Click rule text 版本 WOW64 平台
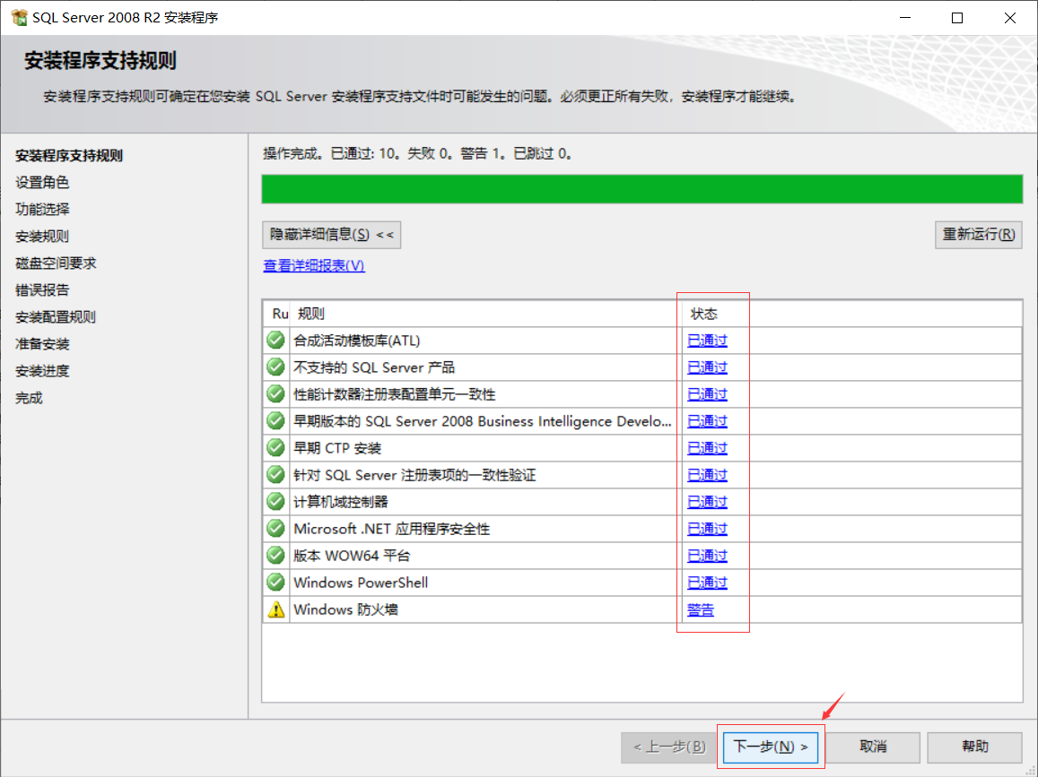 coord(352,557)
